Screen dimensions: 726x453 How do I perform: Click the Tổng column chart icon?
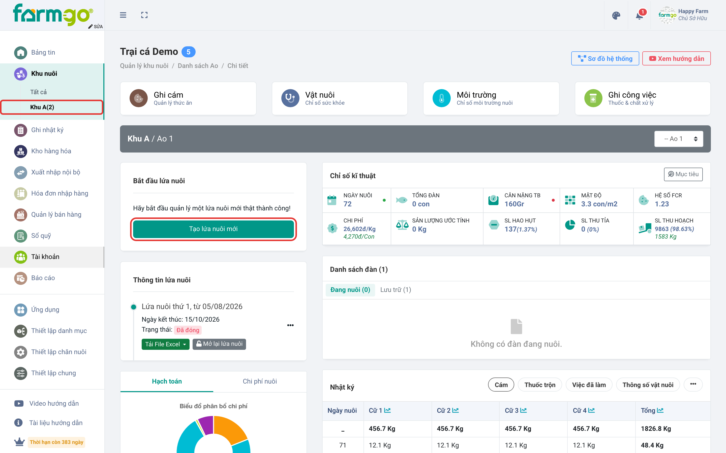660,410
